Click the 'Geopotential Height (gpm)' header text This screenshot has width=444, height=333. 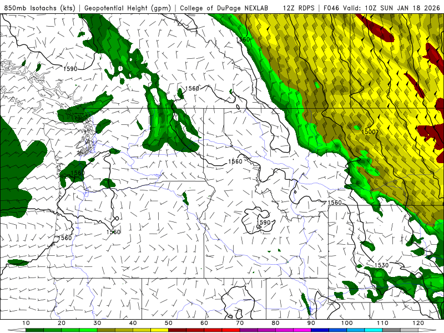(x=128, y=8)
